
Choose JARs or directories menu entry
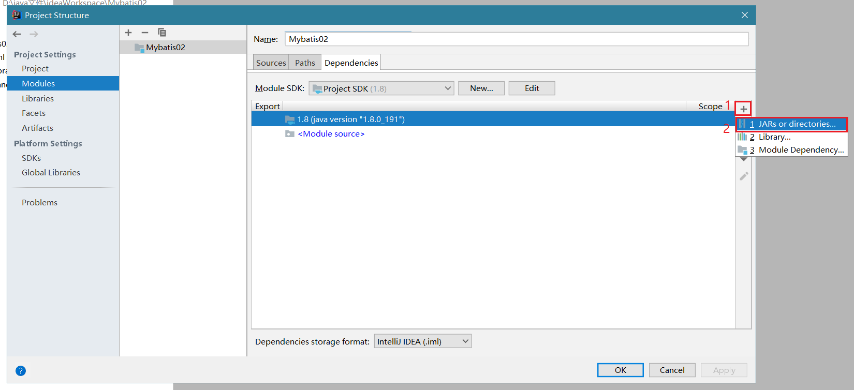pos(792,124)
